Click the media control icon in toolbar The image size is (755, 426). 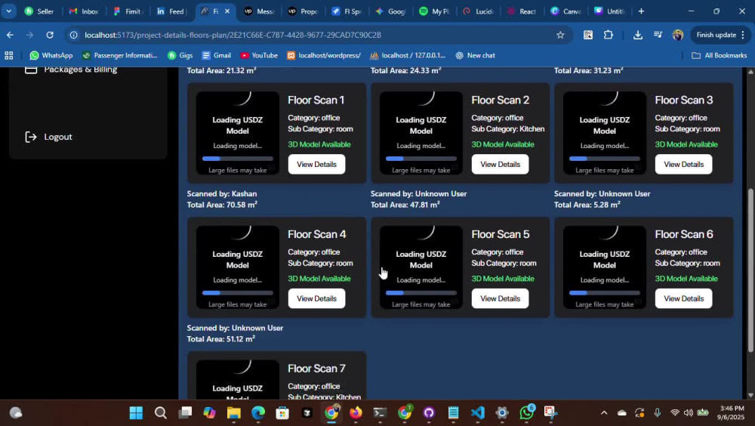[x=658, y=35]
